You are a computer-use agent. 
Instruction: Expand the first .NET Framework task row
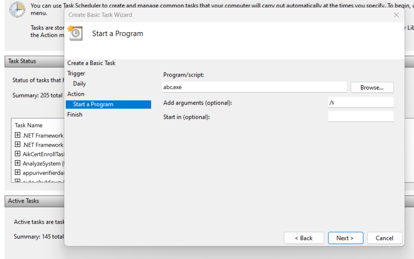click(17, 135)
